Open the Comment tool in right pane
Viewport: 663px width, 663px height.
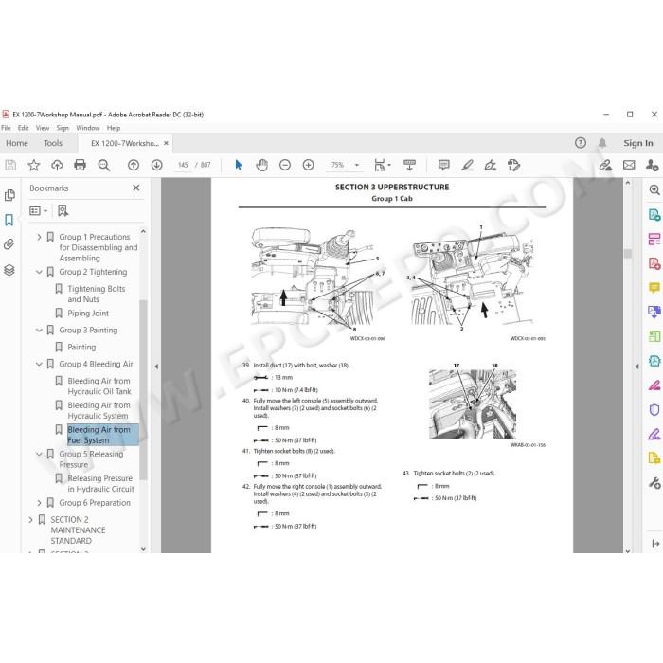654,288
